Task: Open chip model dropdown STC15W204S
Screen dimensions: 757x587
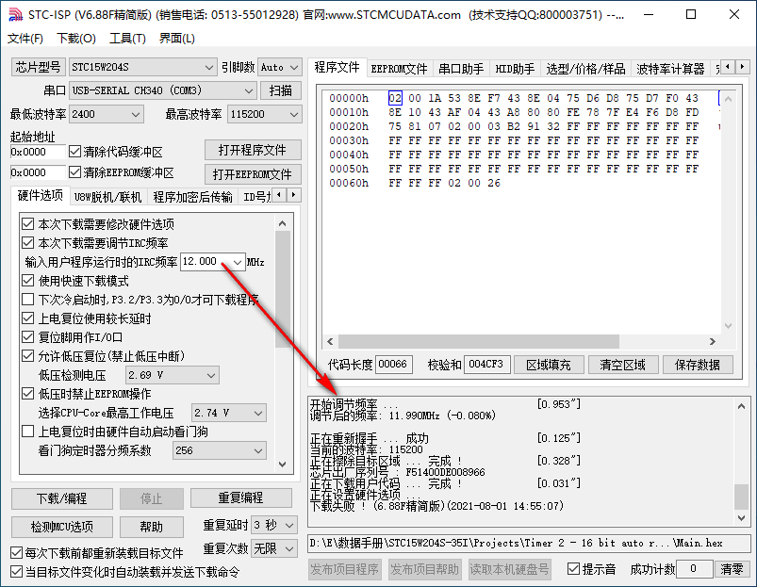Action: coord(142,68)
